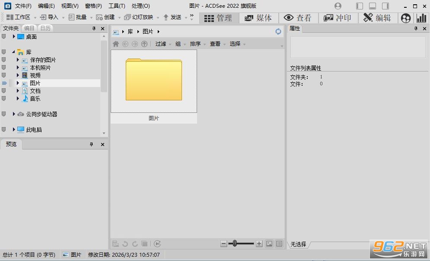430x261 pixels.
Task: Select 音乐 in the folder tree
Action: 35,98
